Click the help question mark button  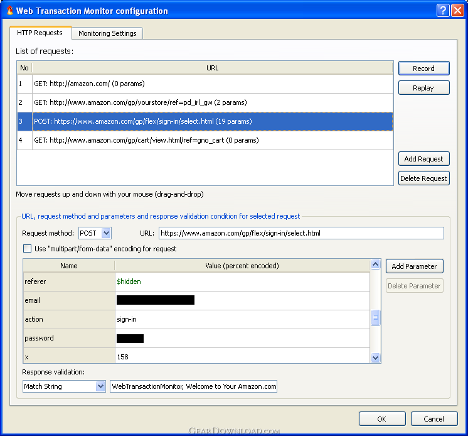tap(443, 11)
